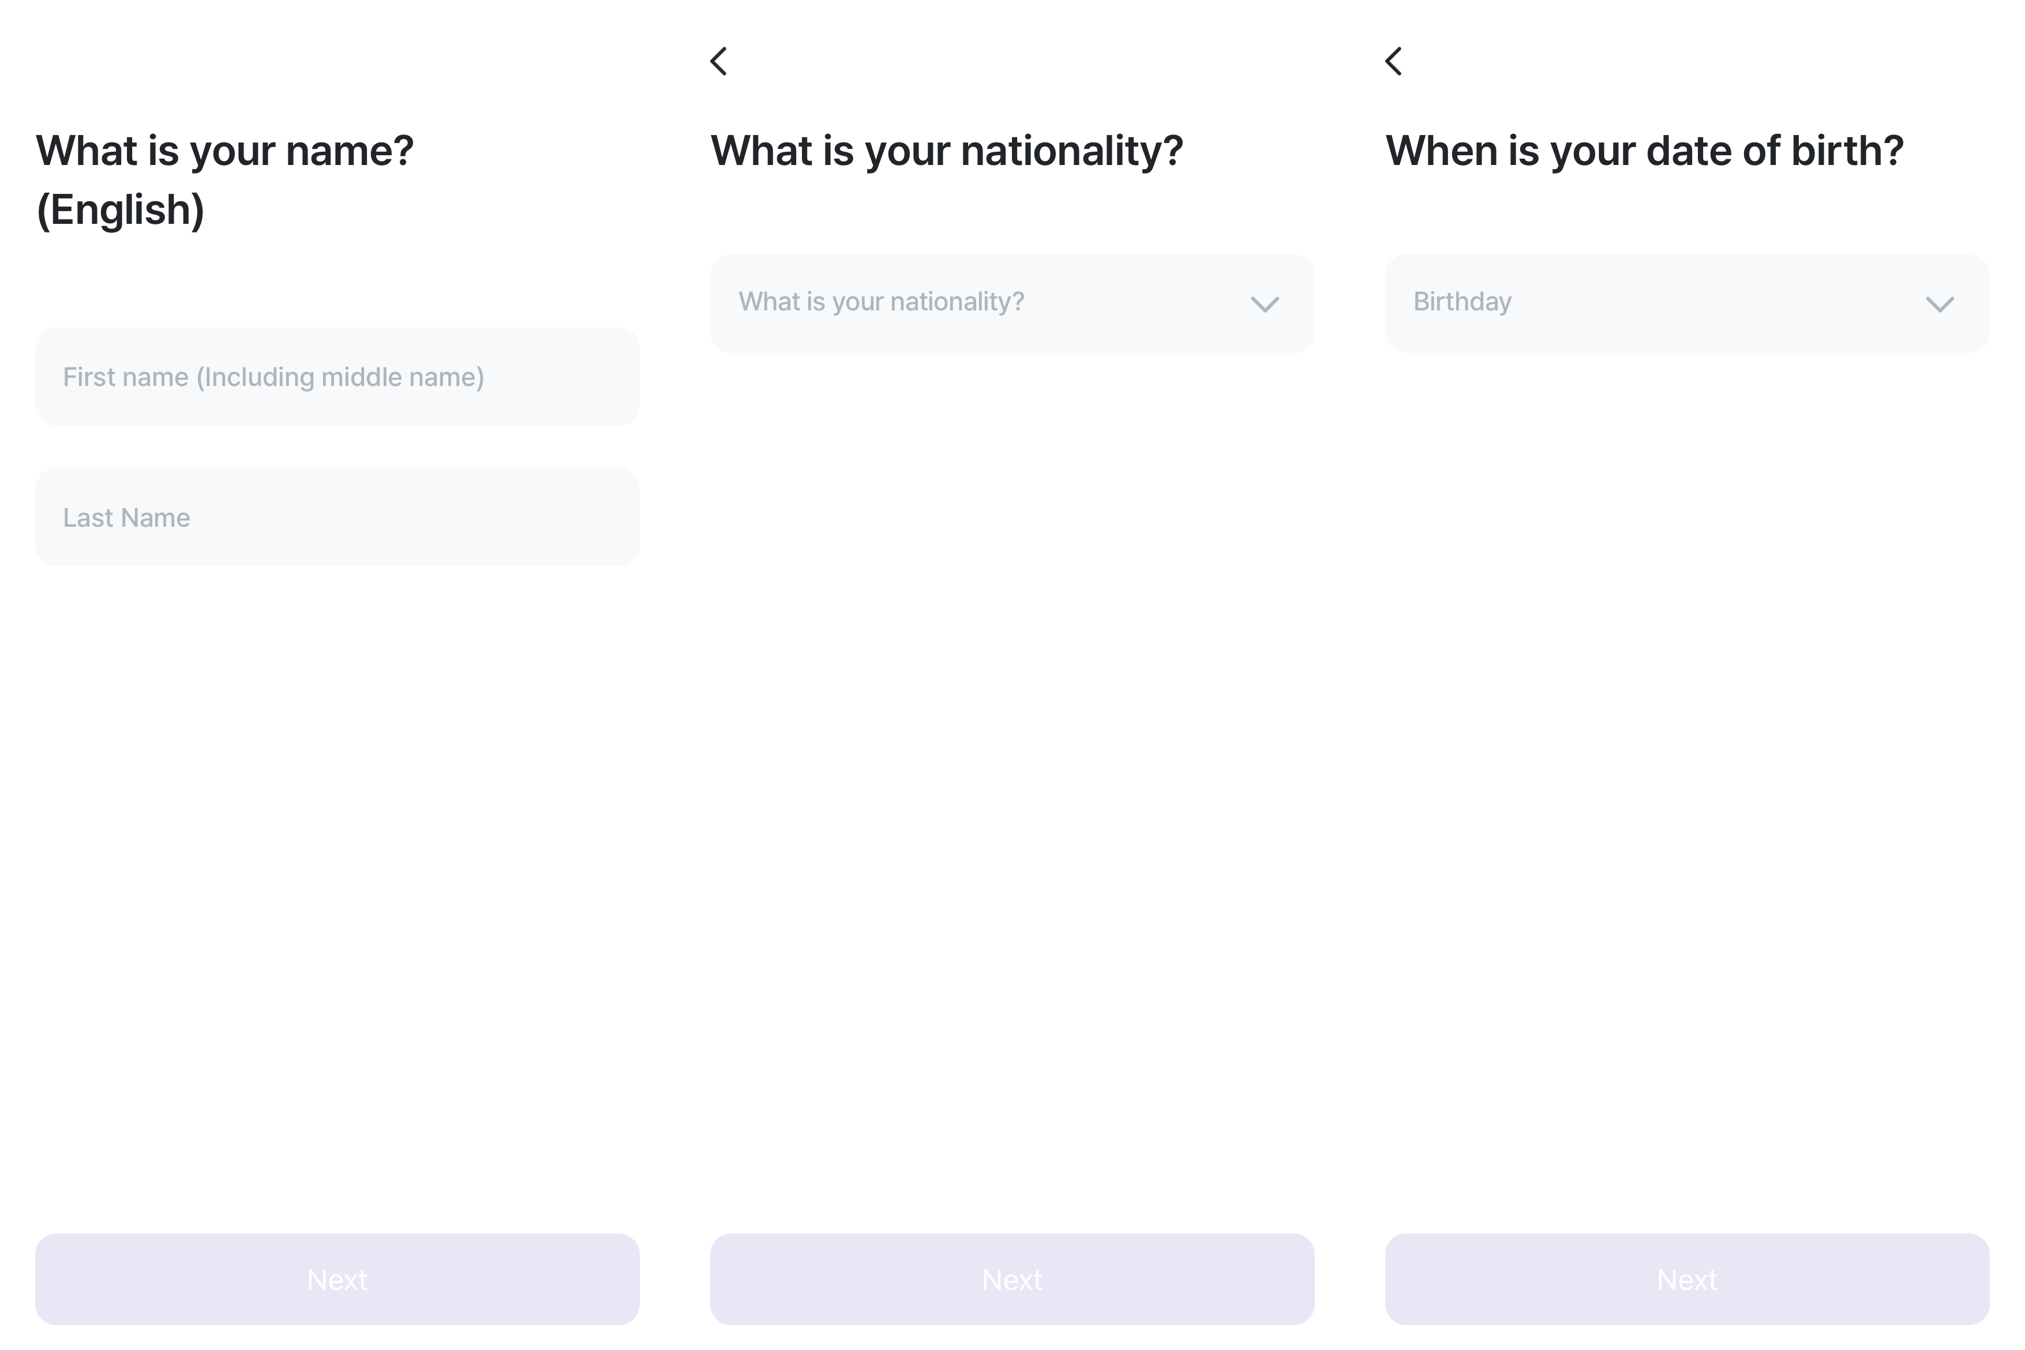Click the 'Birthday' placeholder label

point(1462,302)
